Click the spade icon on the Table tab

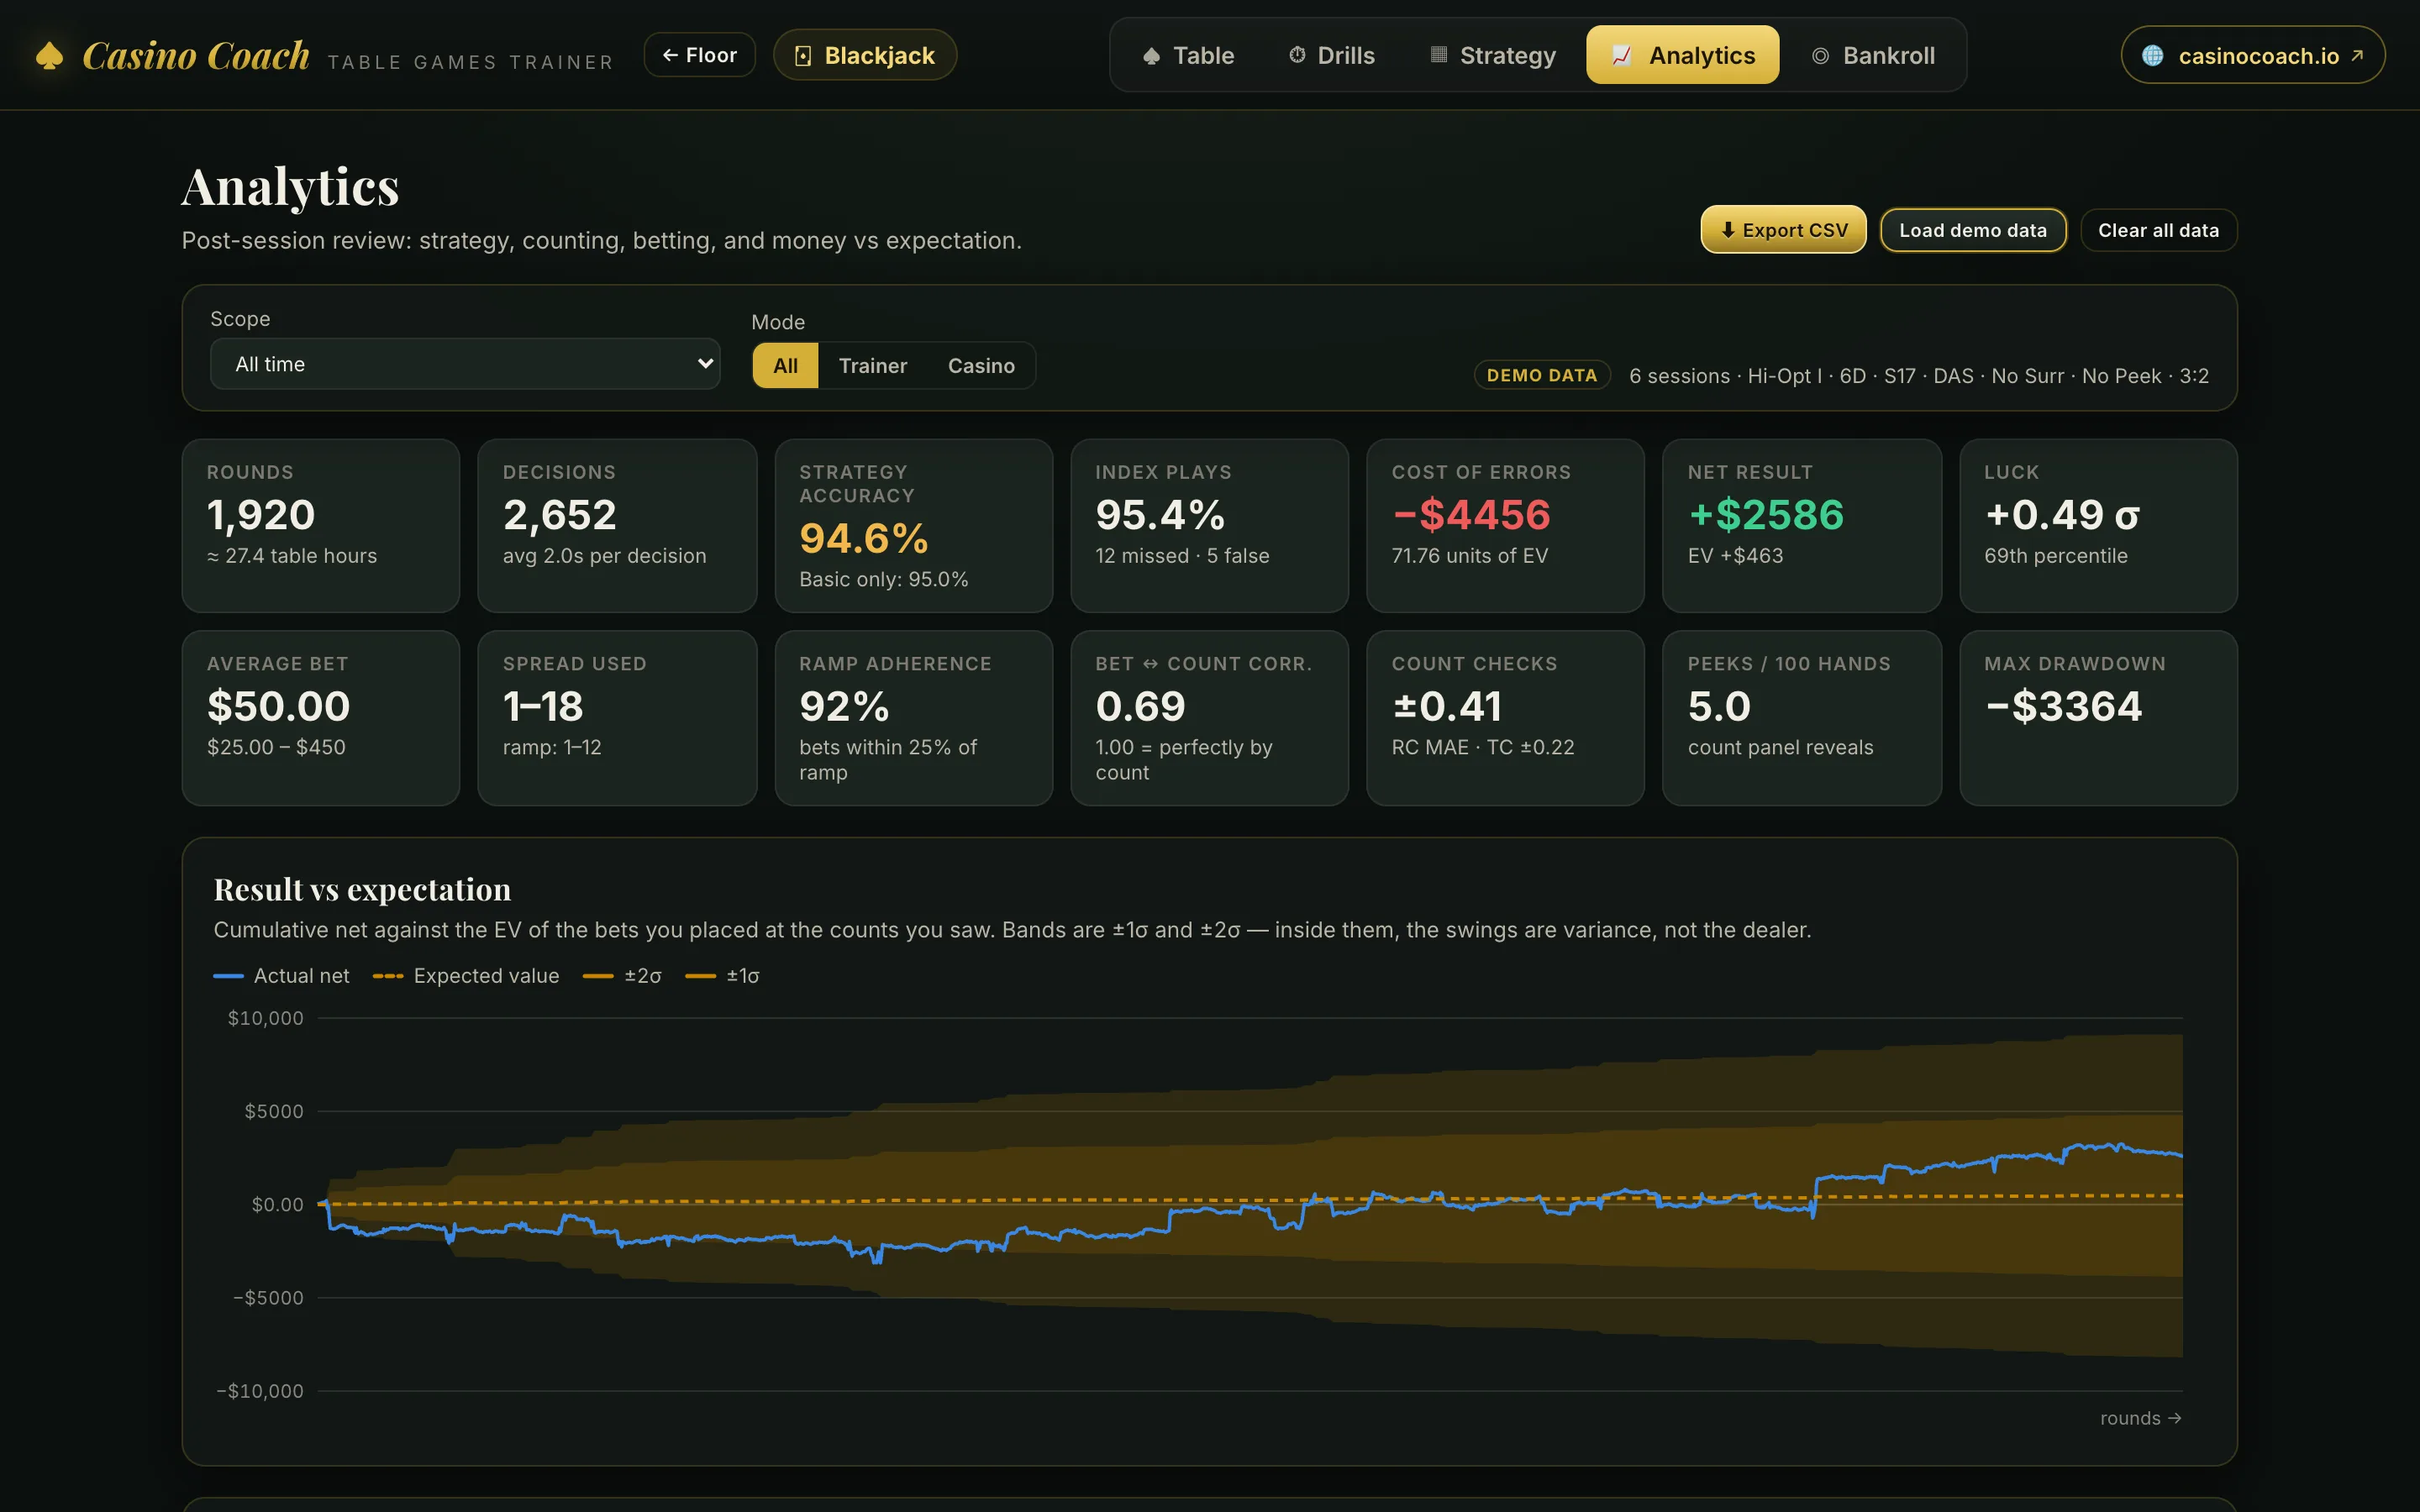[x=1151, y=56]
